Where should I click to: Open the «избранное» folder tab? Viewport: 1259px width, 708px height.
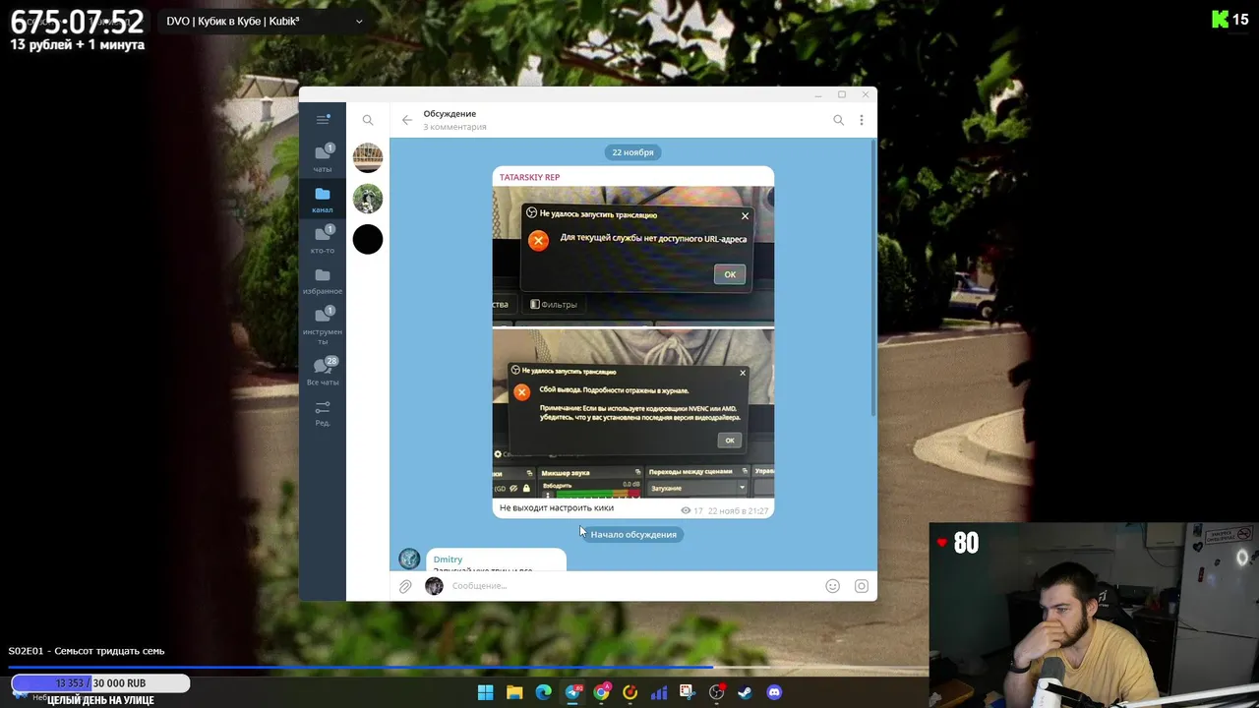point(323,280)
